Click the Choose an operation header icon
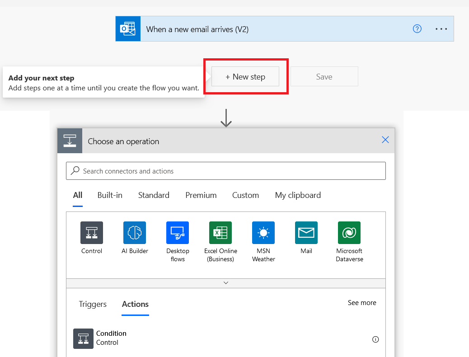This screenshot has width=469, height=357. (x=70, y=141)
